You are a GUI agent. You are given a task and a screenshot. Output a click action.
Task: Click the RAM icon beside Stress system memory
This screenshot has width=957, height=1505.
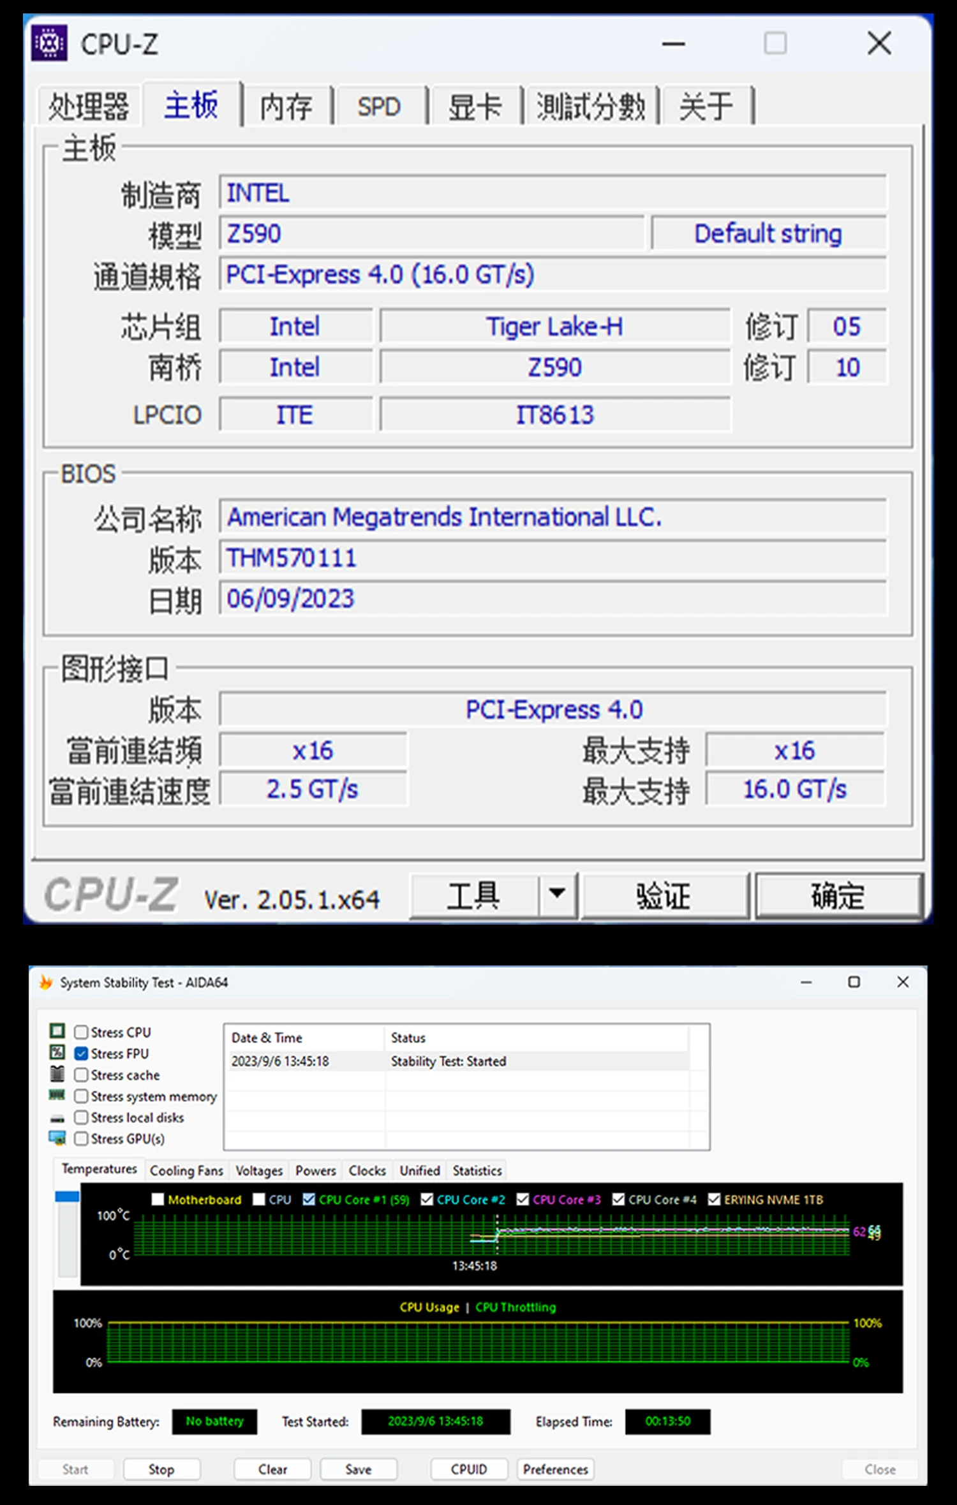[57, 1095]
